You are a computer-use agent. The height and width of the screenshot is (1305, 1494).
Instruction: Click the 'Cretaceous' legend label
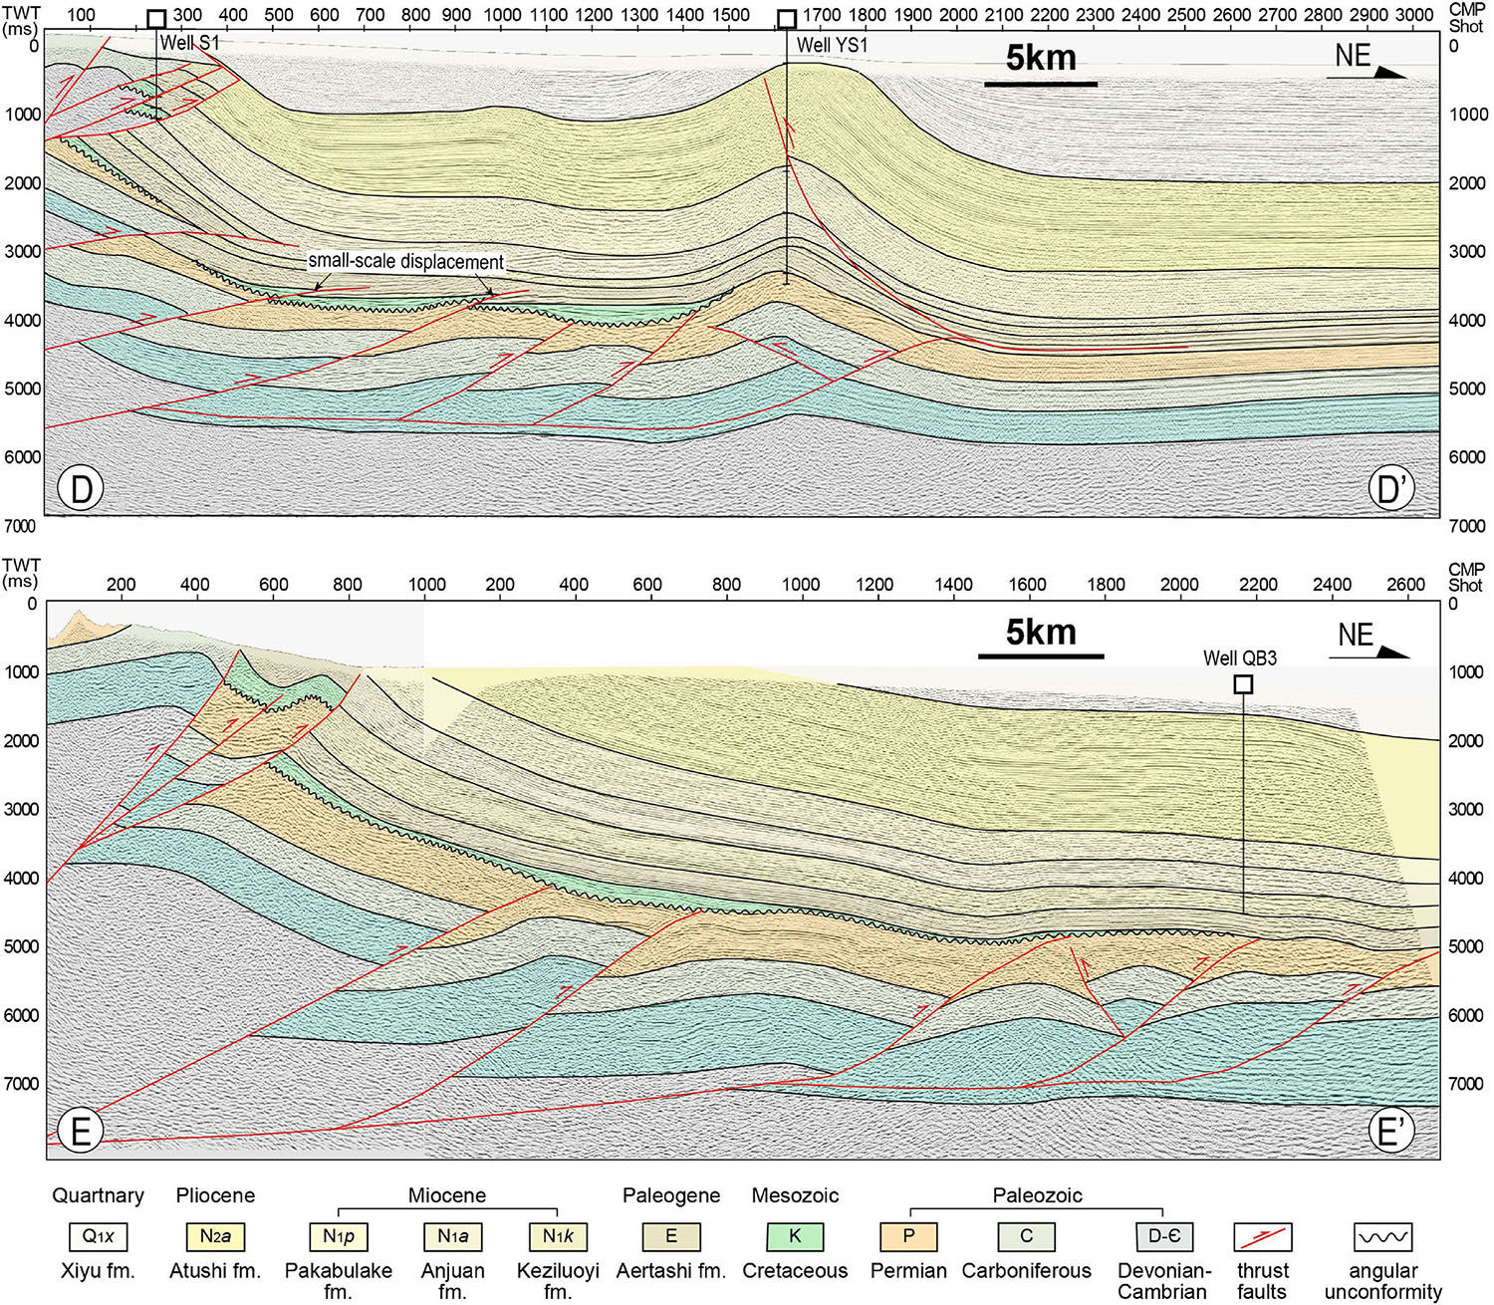tap(795, 1271)
